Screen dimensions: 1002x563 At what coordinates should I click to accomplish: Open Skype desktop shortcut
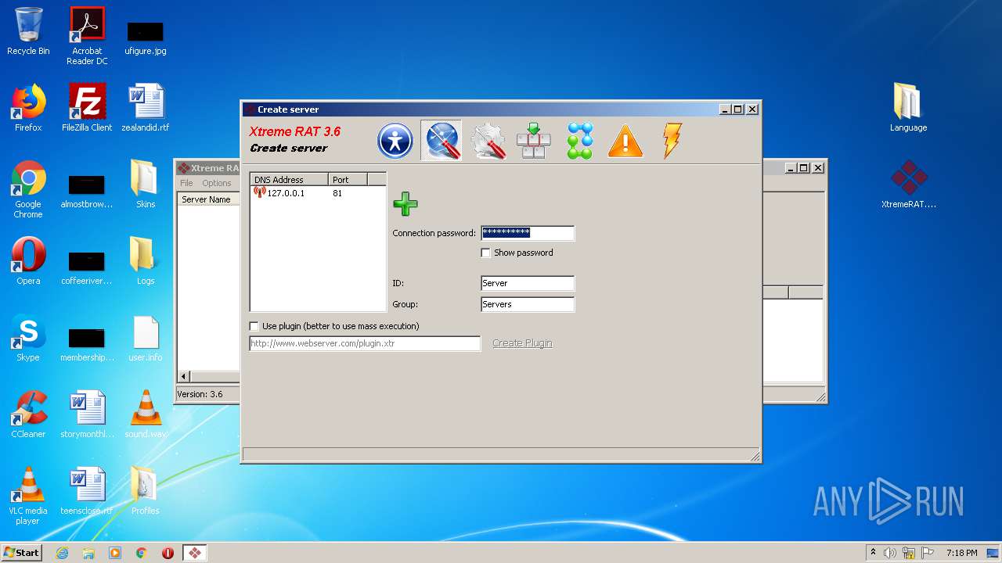point(28,338)
